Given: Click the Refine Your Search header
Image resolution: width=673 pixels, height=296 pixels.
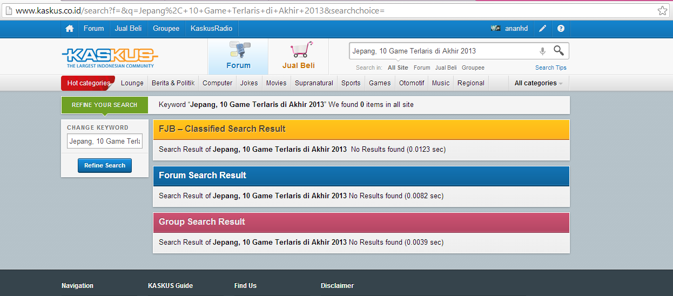Looking at the screenshot, I should (105, 105).
